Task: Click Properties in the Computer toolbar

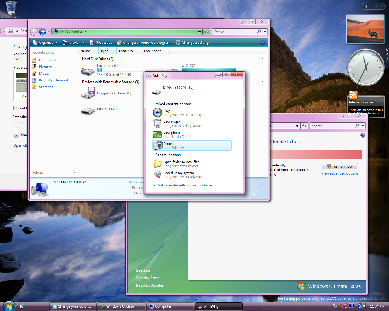Action: coord(101,43)
